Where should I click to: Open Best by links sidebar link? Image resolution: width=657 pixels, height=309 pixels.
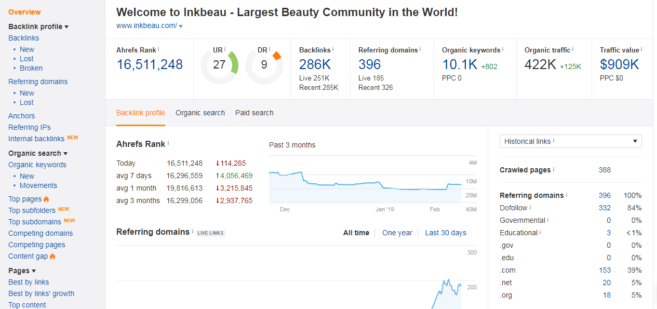click(29, 282)
